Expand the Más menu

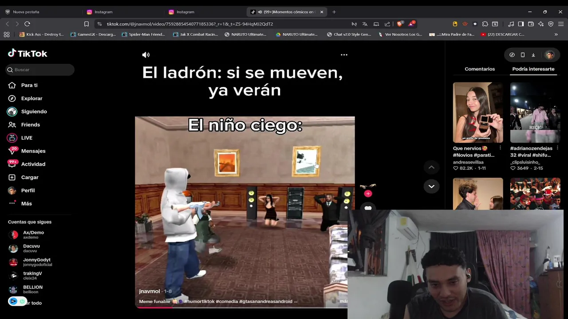20,204
